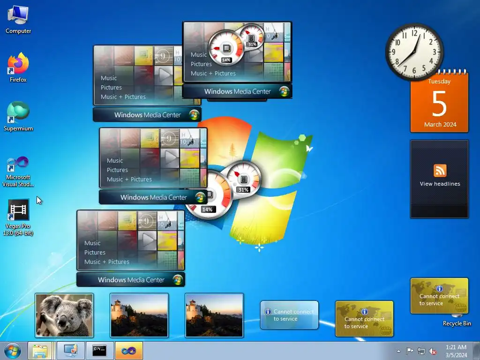Click the muted volume speaker icon
The height and width of the screenshot is (360, 480).
[x=433, y=351]
